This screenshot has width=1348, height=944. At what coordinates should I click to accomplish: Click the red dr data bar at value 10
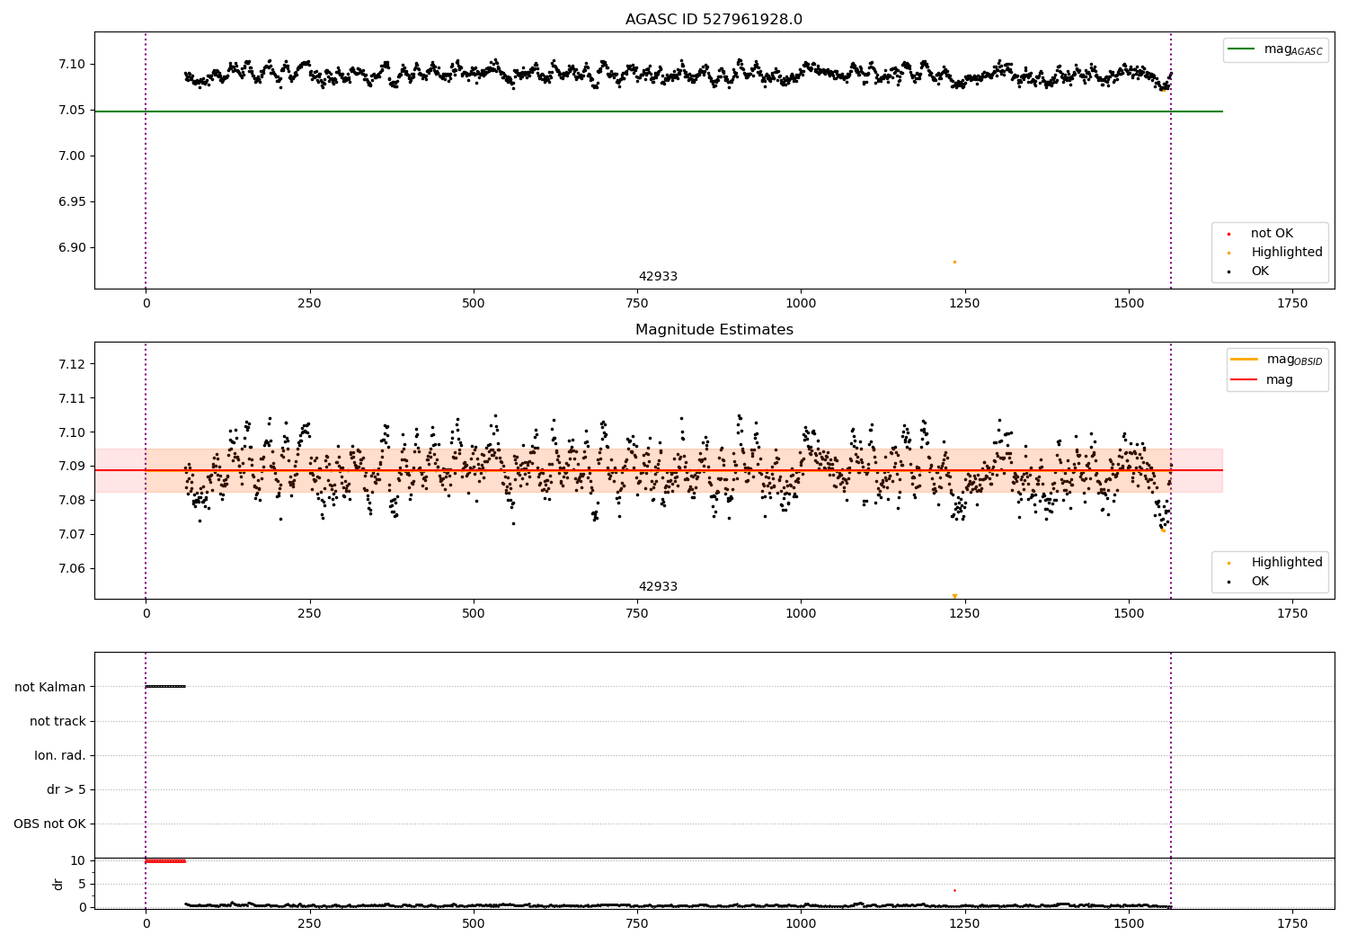165,860
